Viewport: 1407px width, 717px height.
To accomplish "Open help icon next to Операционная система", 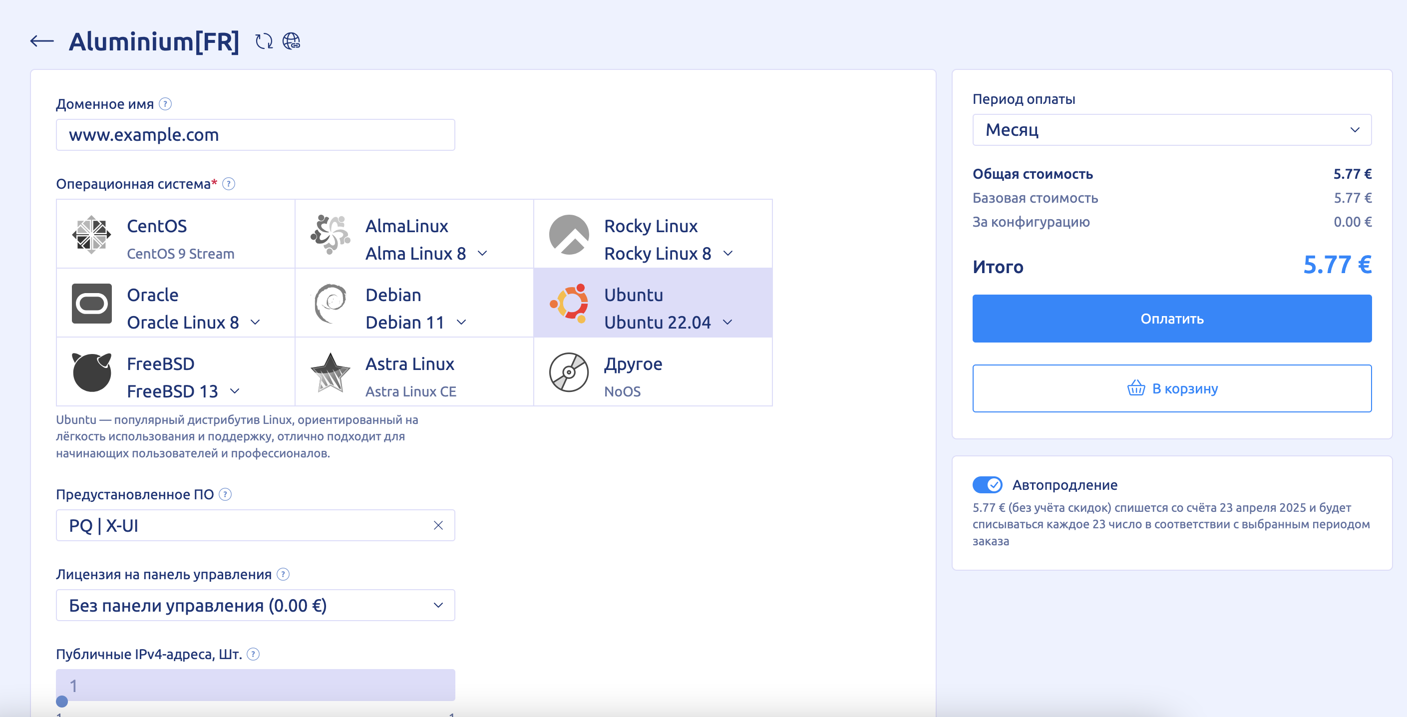I will coord(229,184).
